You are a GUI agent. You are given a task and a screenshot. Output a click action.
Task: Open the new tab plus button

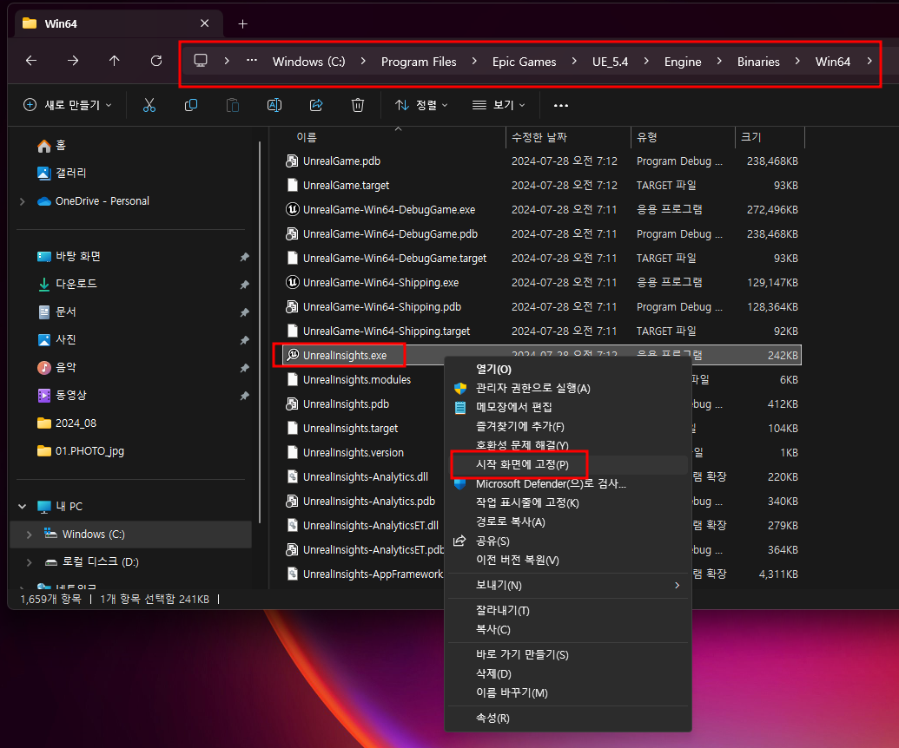[242, 23]
